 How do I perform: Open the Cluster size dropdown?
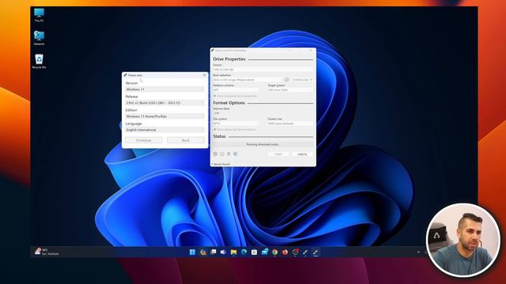[x=290, y=124]
